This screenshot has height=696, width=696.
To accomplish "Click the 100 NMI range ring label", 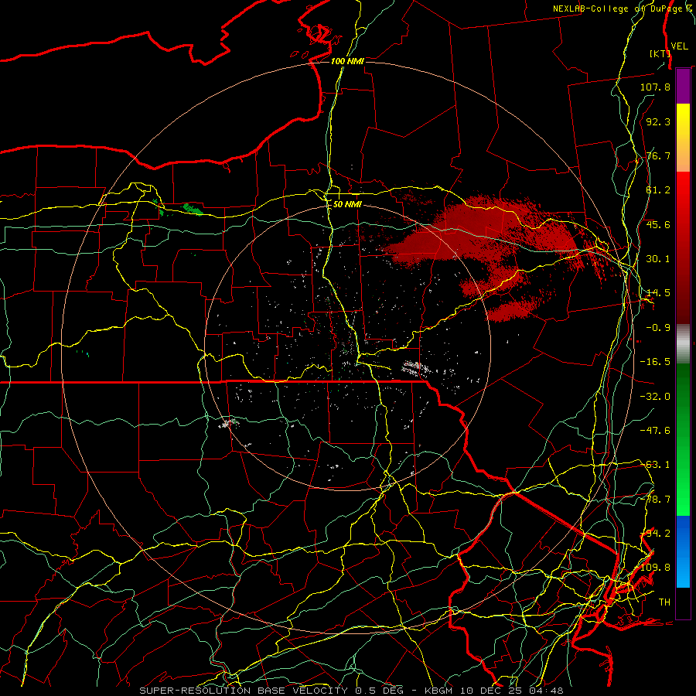I will click(x=347, y=61).
